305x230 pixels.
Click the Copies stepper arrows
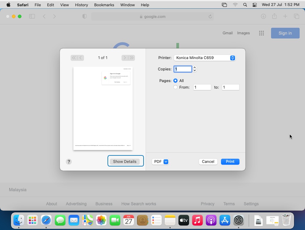click(x=194, y=69)
